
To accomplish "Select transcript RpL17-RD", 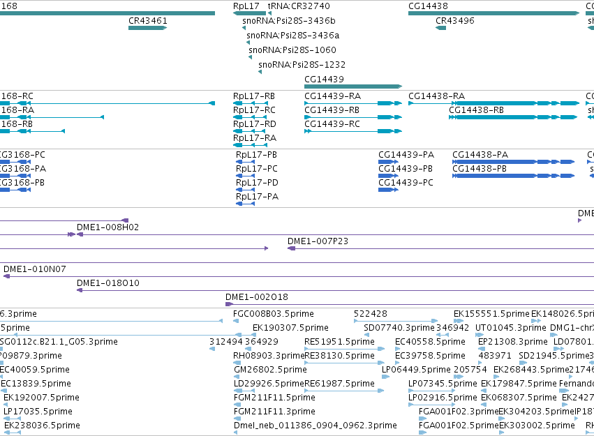I will pyautogui.click(x=250, y=131).
